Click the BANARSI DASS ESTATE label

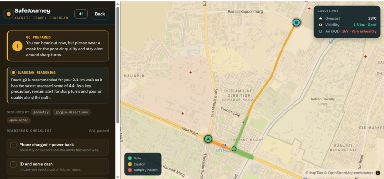tap(343, 148)
